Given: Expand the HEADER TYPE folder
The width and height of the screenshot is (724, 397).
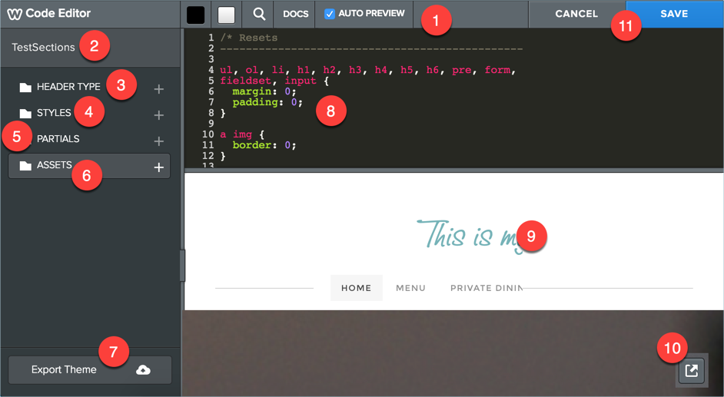Looking at the screenshot, I should tap(68, 87).
